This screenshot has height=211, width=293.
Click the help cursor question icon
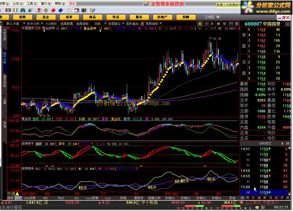pos(93,10)
